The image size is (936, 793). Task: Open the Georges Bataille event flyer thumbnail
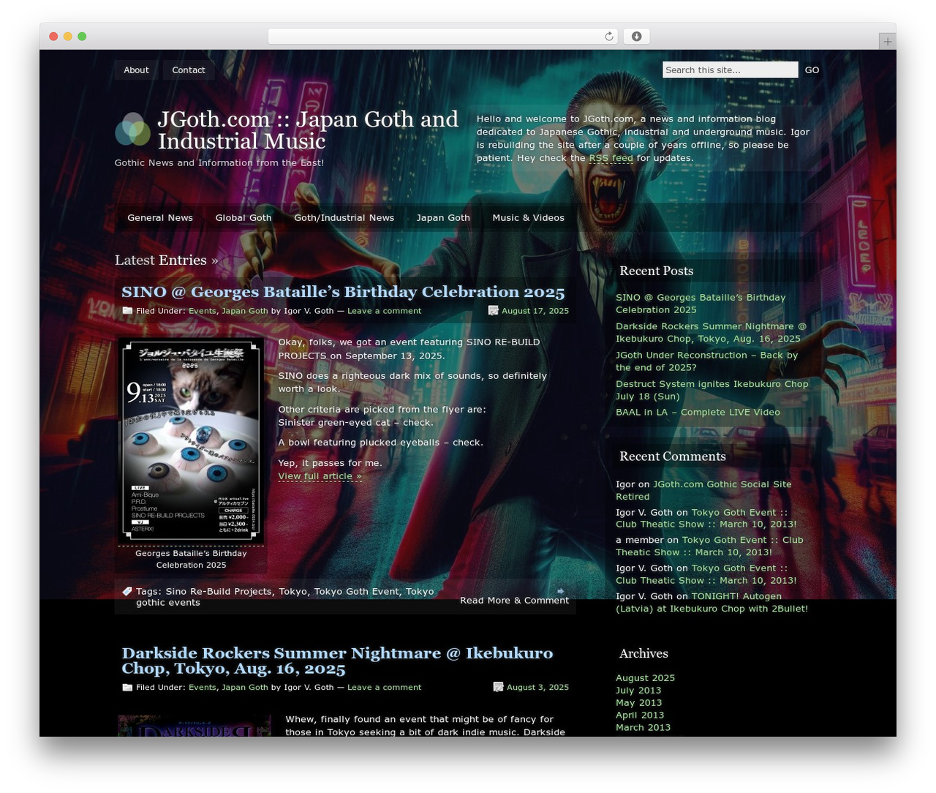point(191,440)
